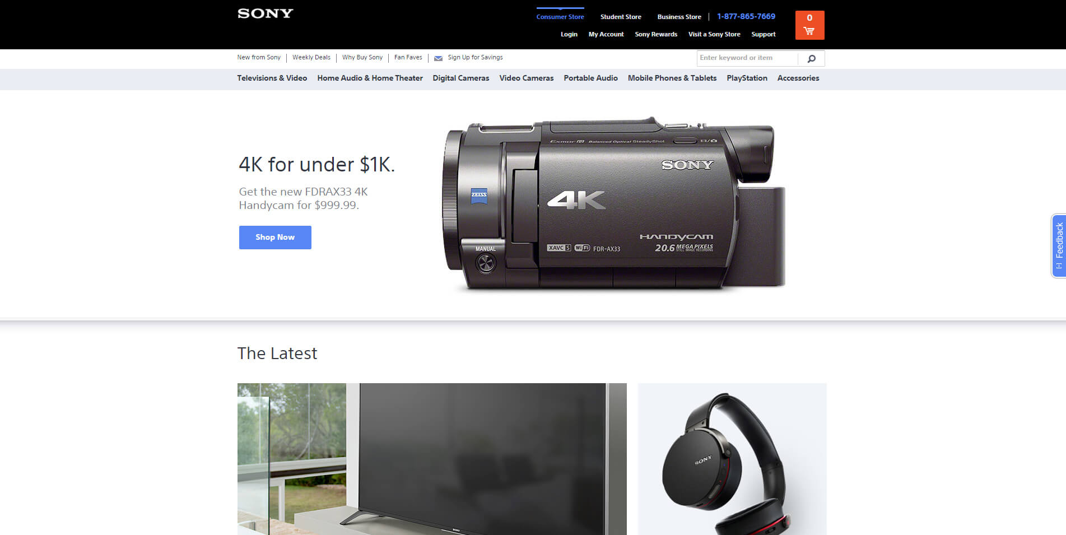Expand the Televisions & Video menu
The image size is (1066, 535).
pos(272,78)
